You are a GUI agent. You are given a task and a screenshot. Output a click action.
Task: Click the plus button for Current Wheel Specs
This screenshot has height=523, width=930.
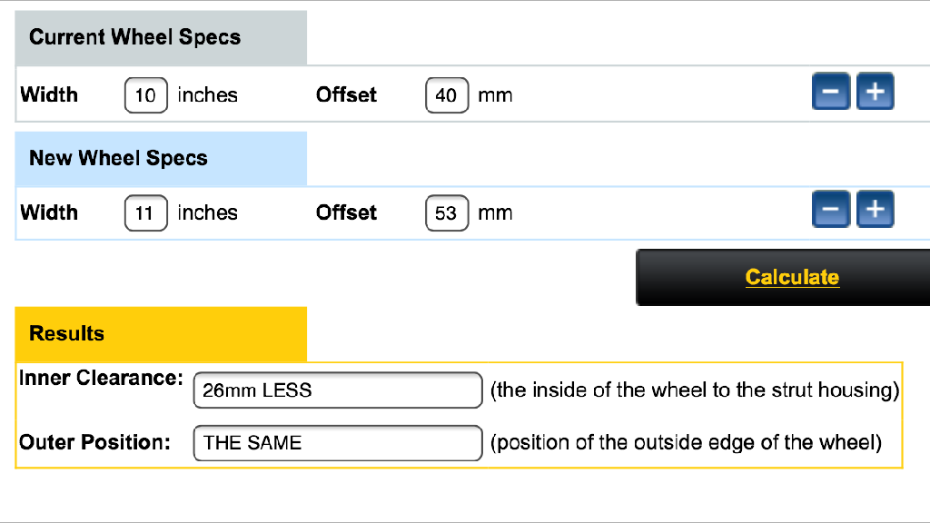tap(876, 92)
